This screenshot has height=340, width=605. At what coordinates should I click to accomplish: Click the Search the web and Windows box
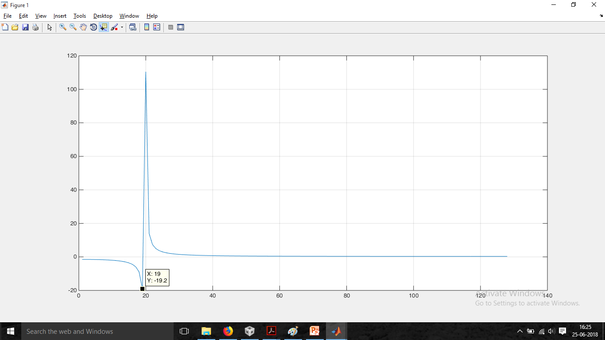click(x=97, y=331)
